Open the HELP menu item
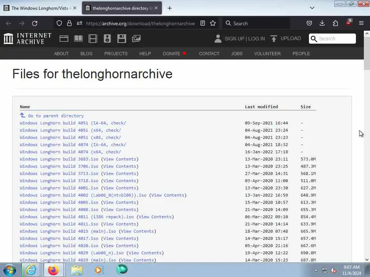 click(145, 54)
